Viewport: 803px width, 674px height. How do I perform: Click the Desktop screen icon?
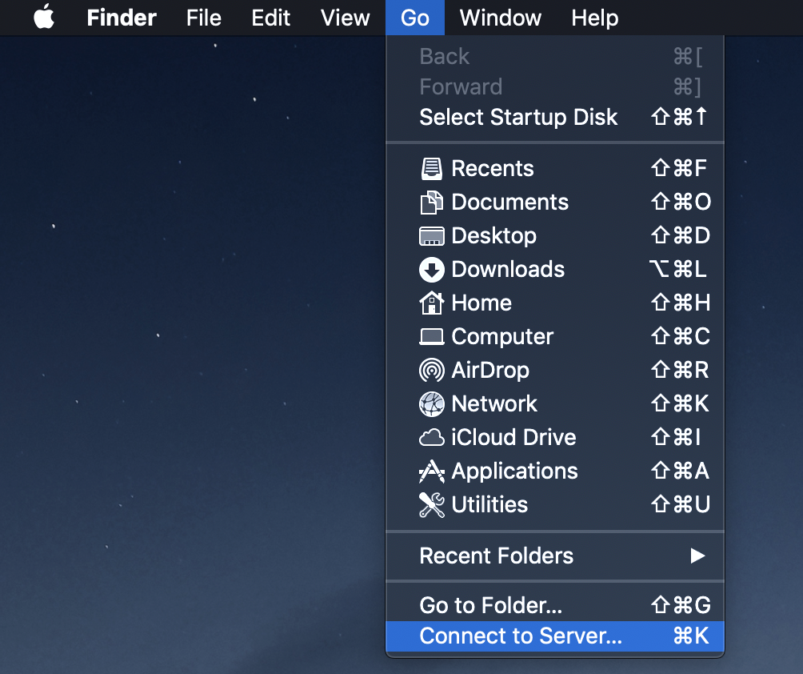point(432,236)
